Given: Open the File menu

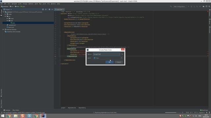Looking at the screenshot, I should pos(2,4).
